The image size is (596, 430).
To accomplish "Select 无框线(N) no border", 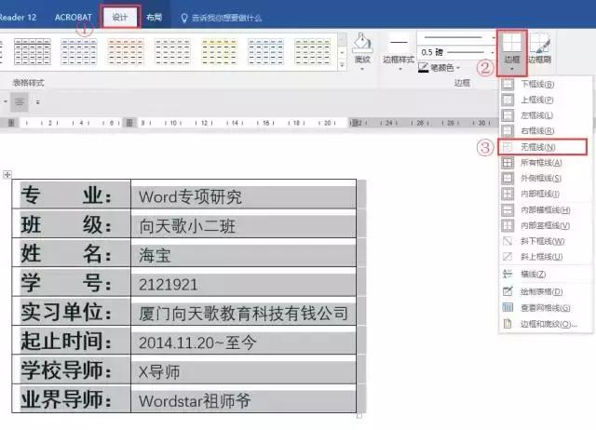I will 543,147.
